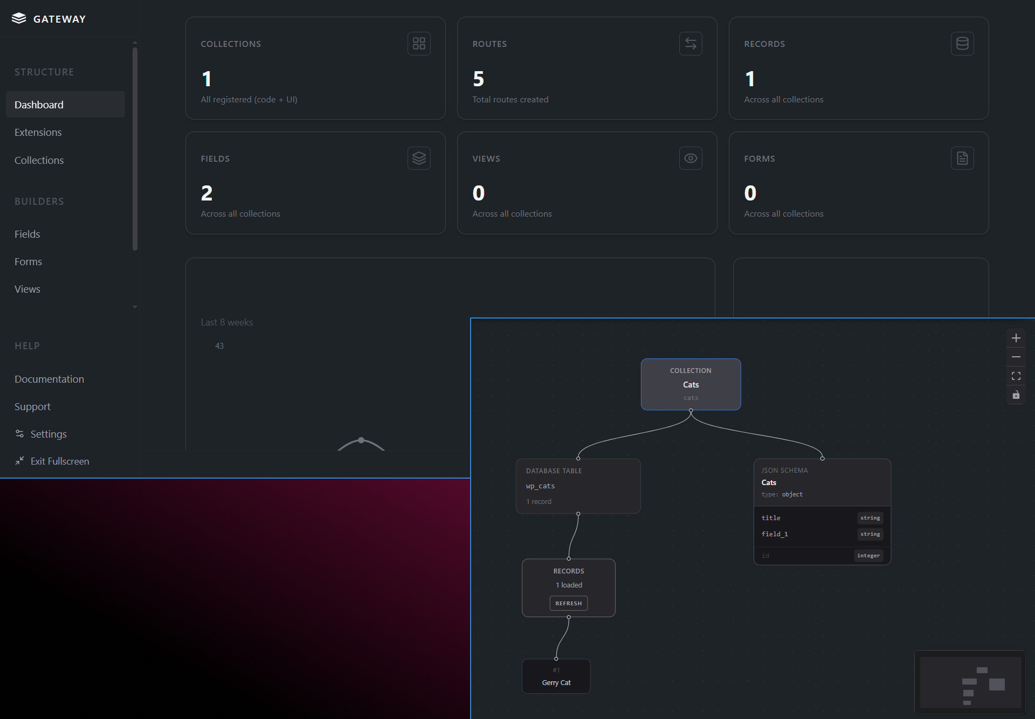Screen dimensions: 1035x719
Task: Click the Collections grid icon
Action: coord(419,44)
